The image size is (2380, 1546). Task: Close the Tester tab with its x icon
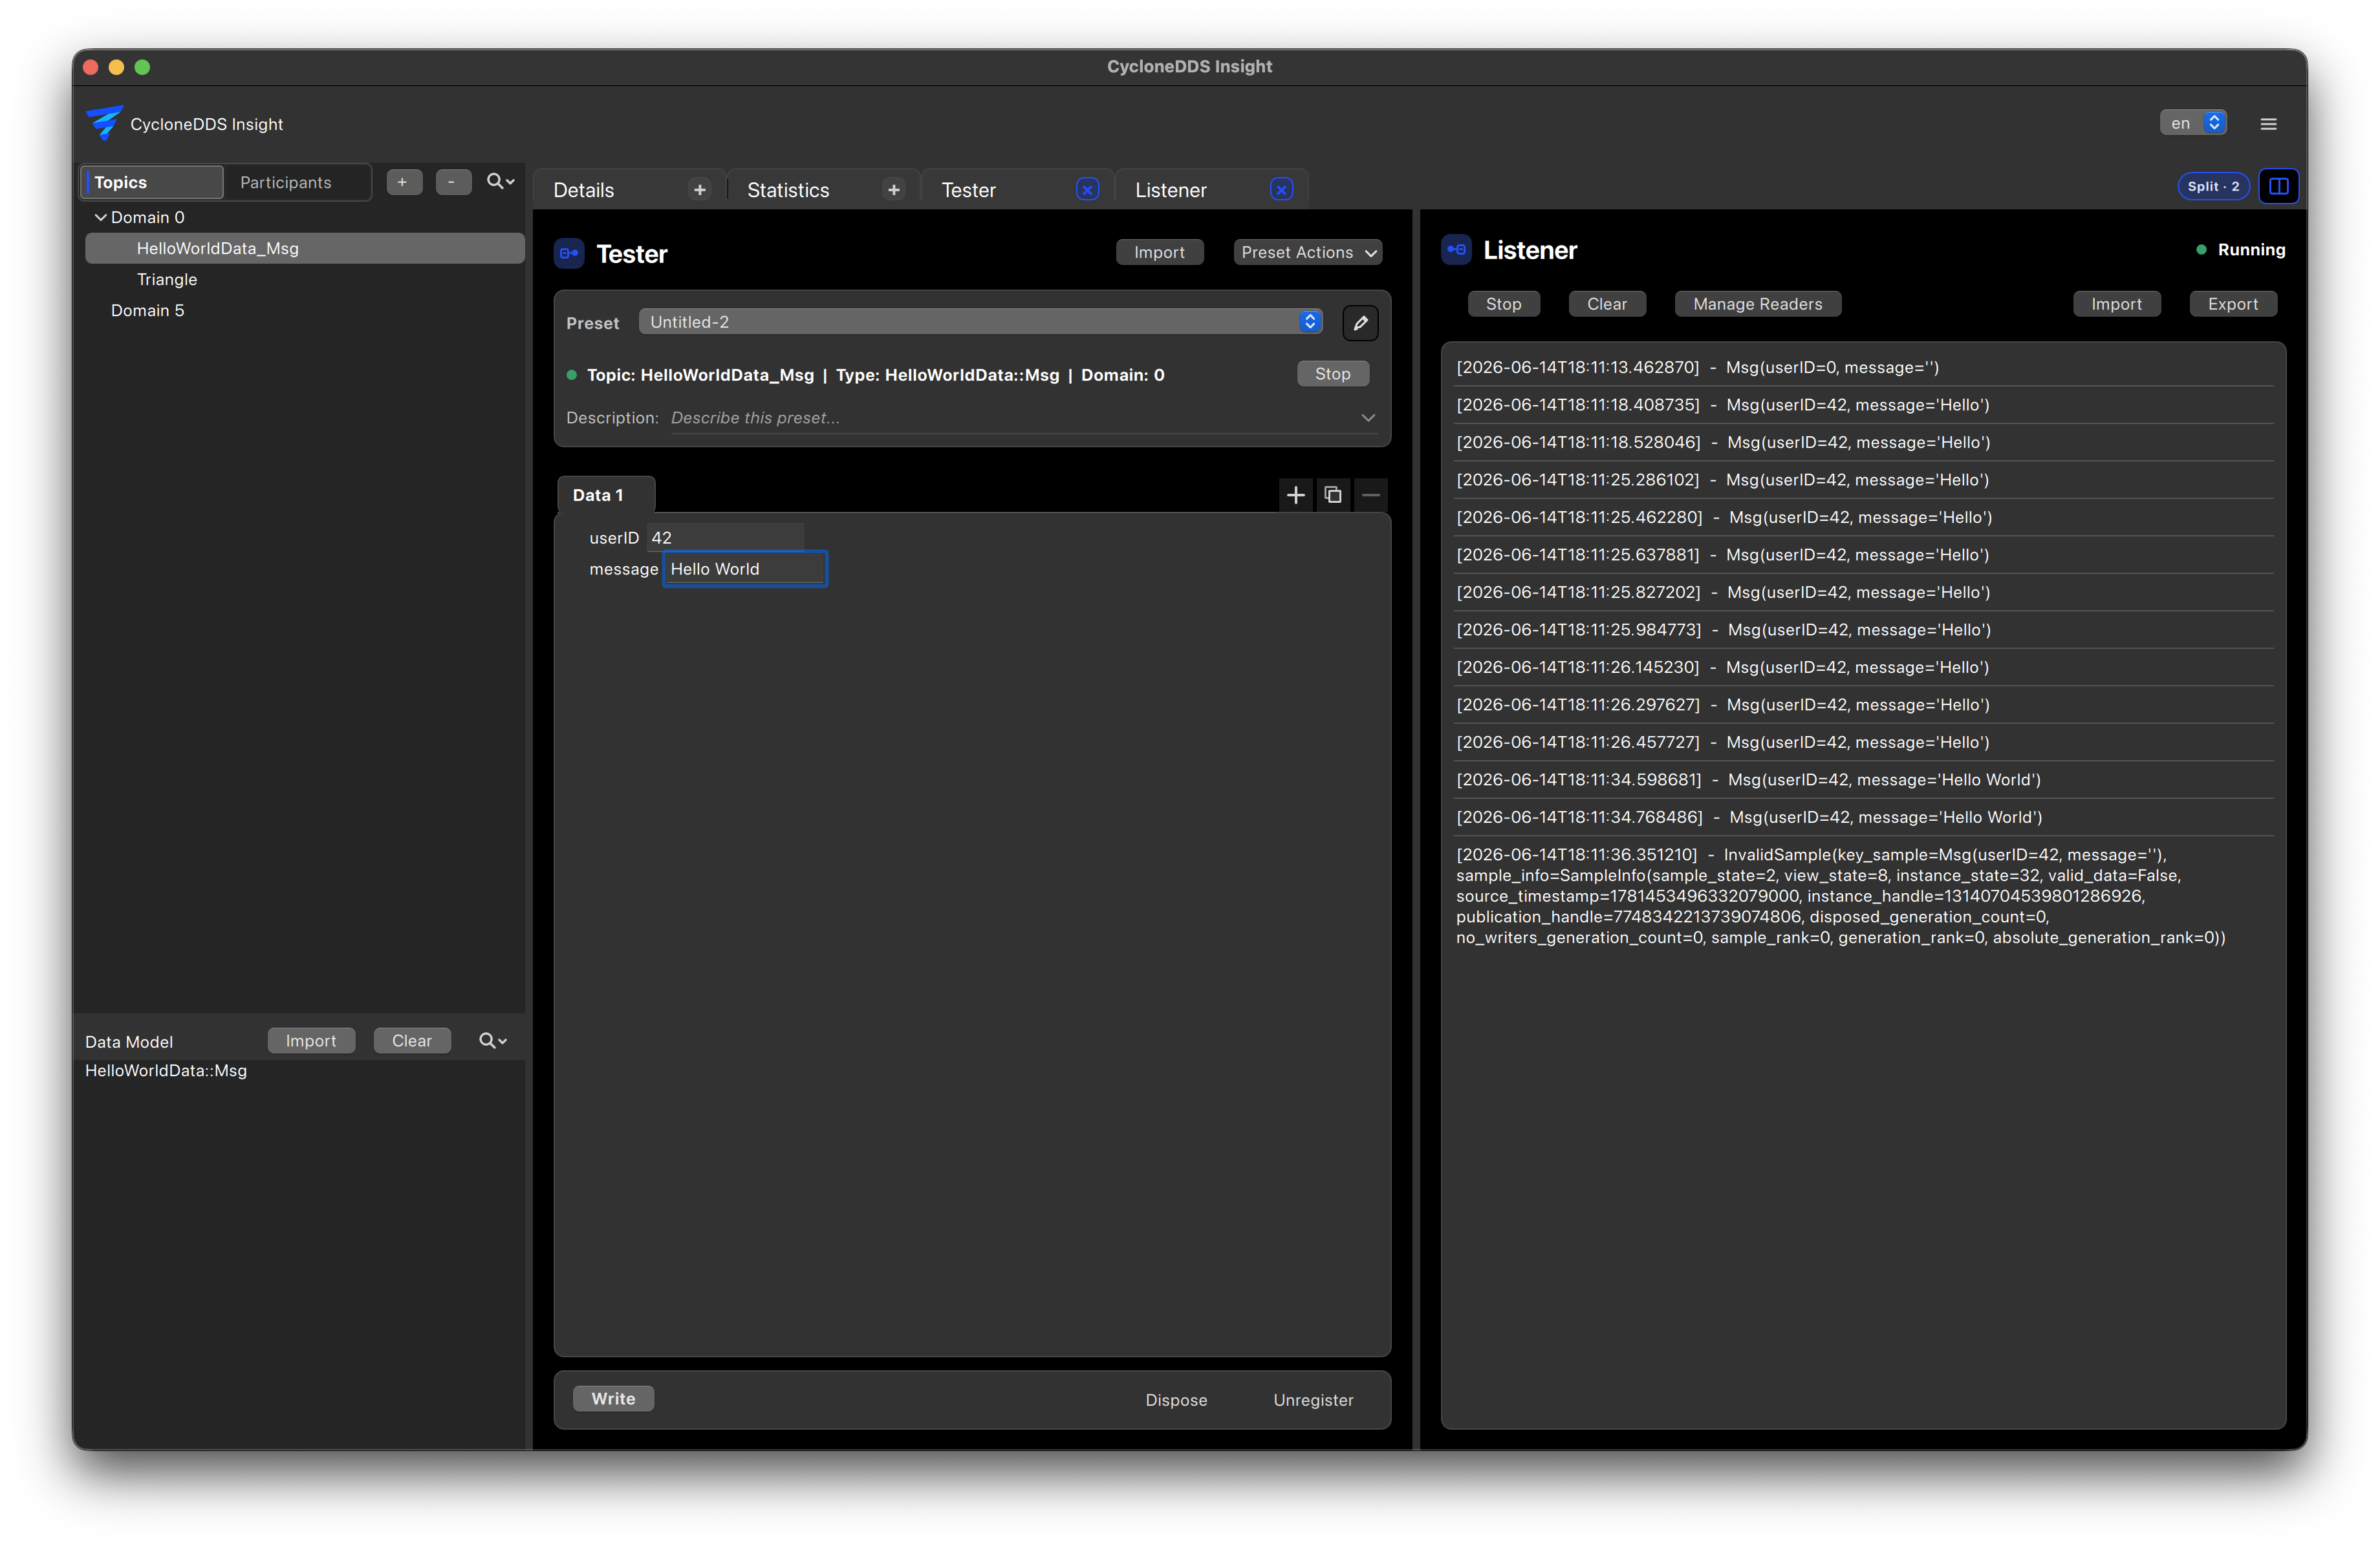[1087, 190]
